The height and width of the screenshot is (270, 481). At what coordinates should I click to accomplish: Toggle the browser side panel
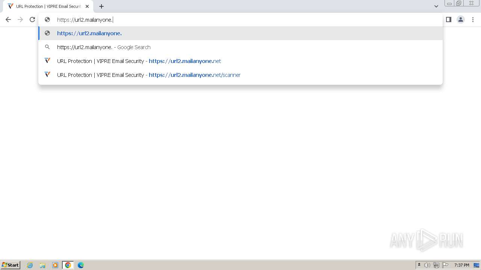tap(448, 19)
